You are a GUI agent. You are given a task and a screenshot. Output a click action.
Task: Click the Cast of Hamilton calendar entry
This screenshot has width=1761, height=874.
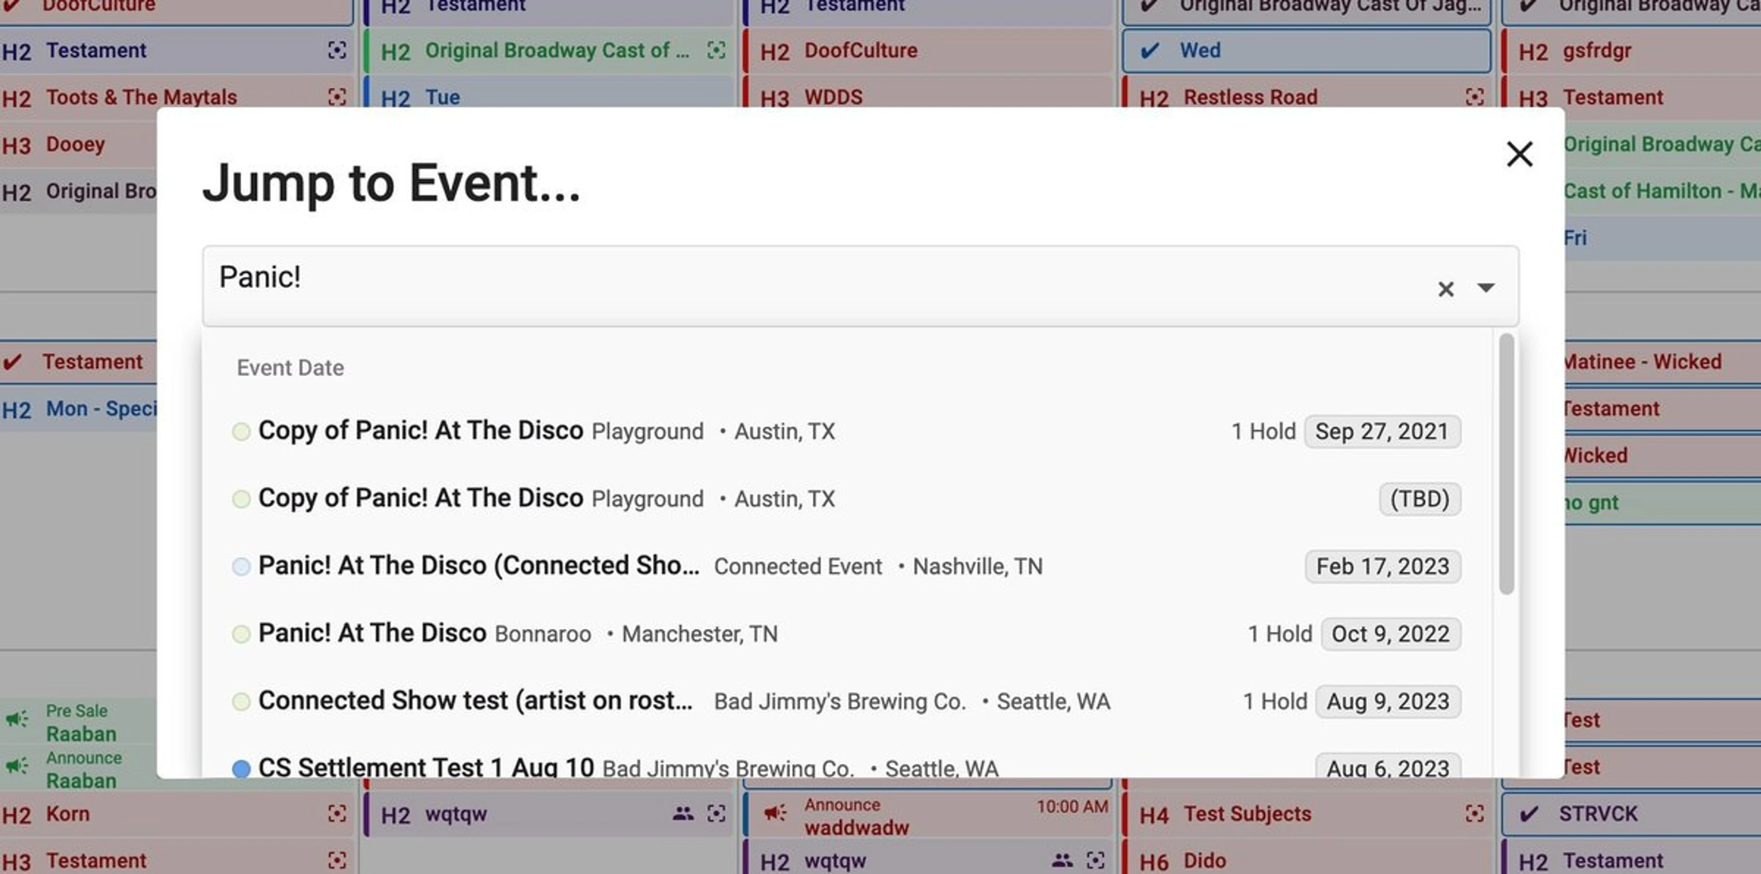pos(1662,191)
